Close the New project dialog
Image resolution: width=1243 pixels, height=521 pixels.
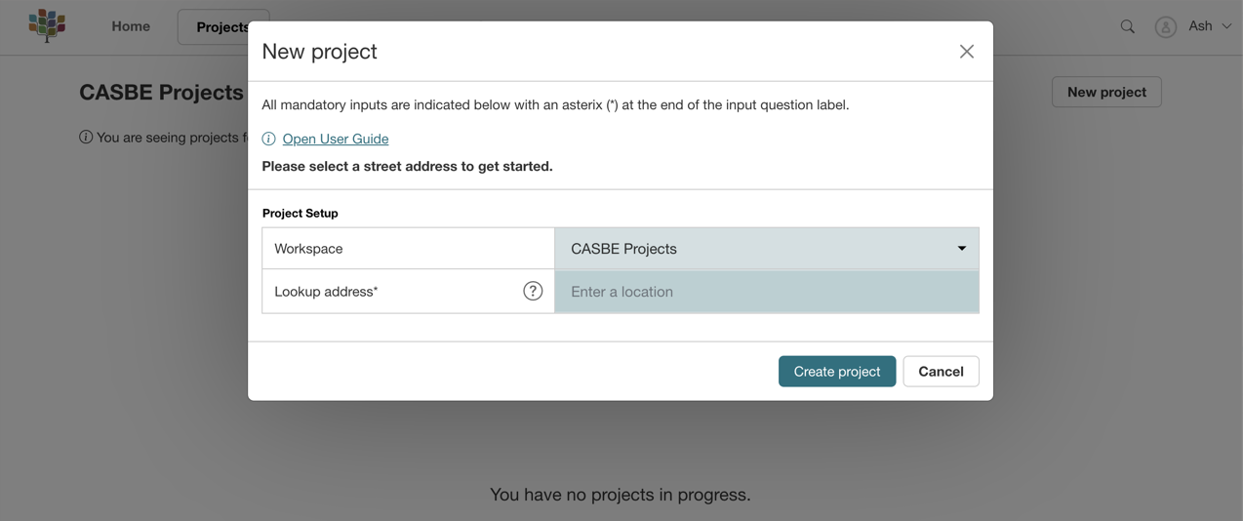[966, 52]
